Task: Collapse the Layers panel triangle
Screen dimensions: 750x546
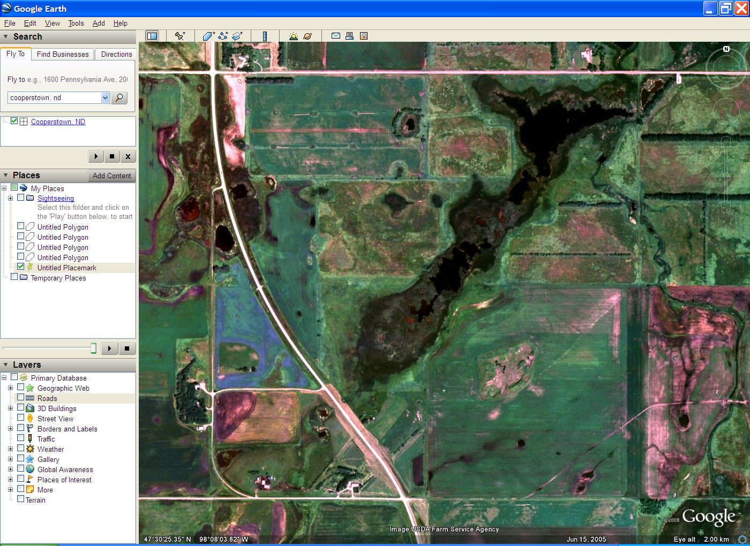Action: point(6,365)
